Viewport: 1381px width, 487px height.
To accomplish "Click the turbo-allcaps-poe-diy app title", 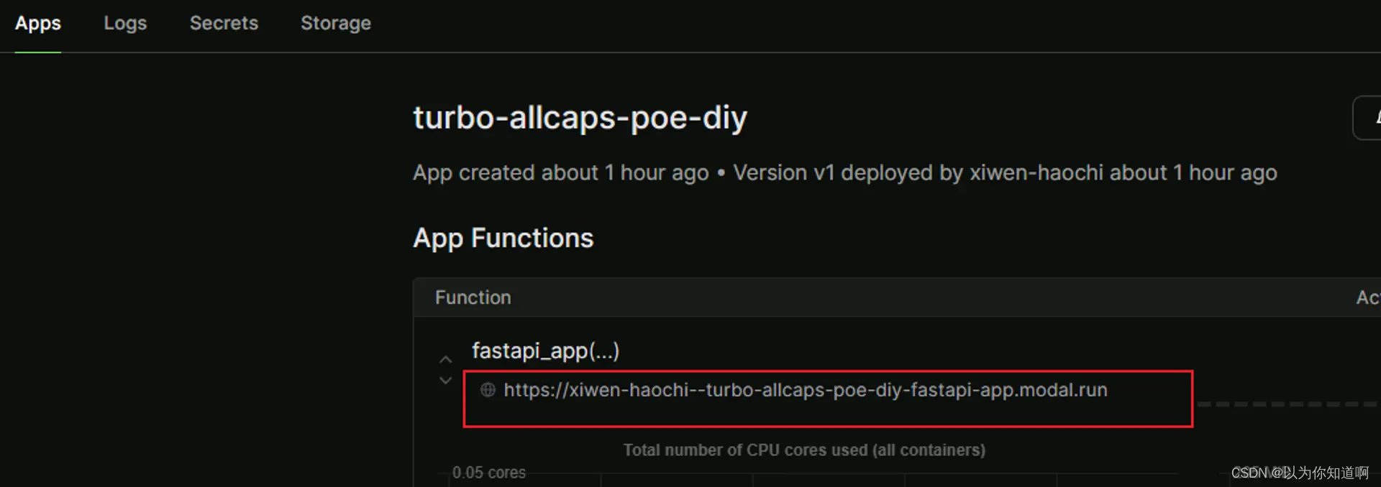I will [x=580, y=117].
